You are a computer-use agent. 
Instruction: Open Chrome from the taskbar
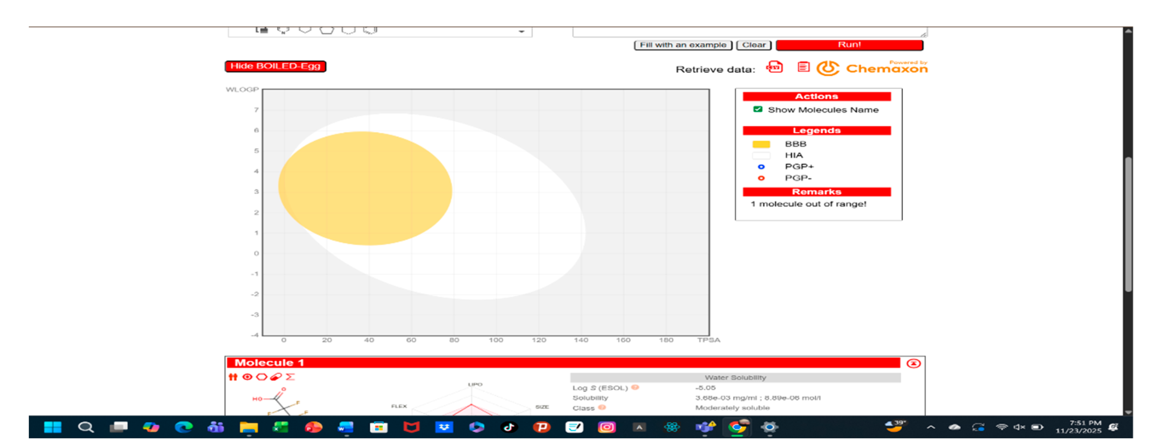[x=737, y=427]
